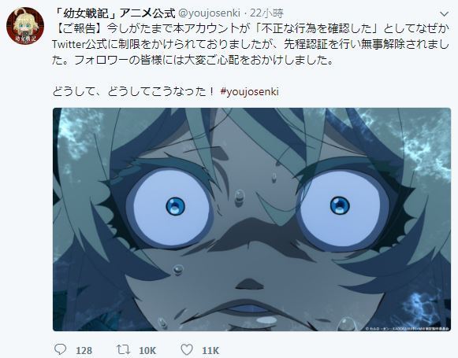The image size is (458, 358).
Task: Click the reply speech bubble icon
Action: point(61,349)
